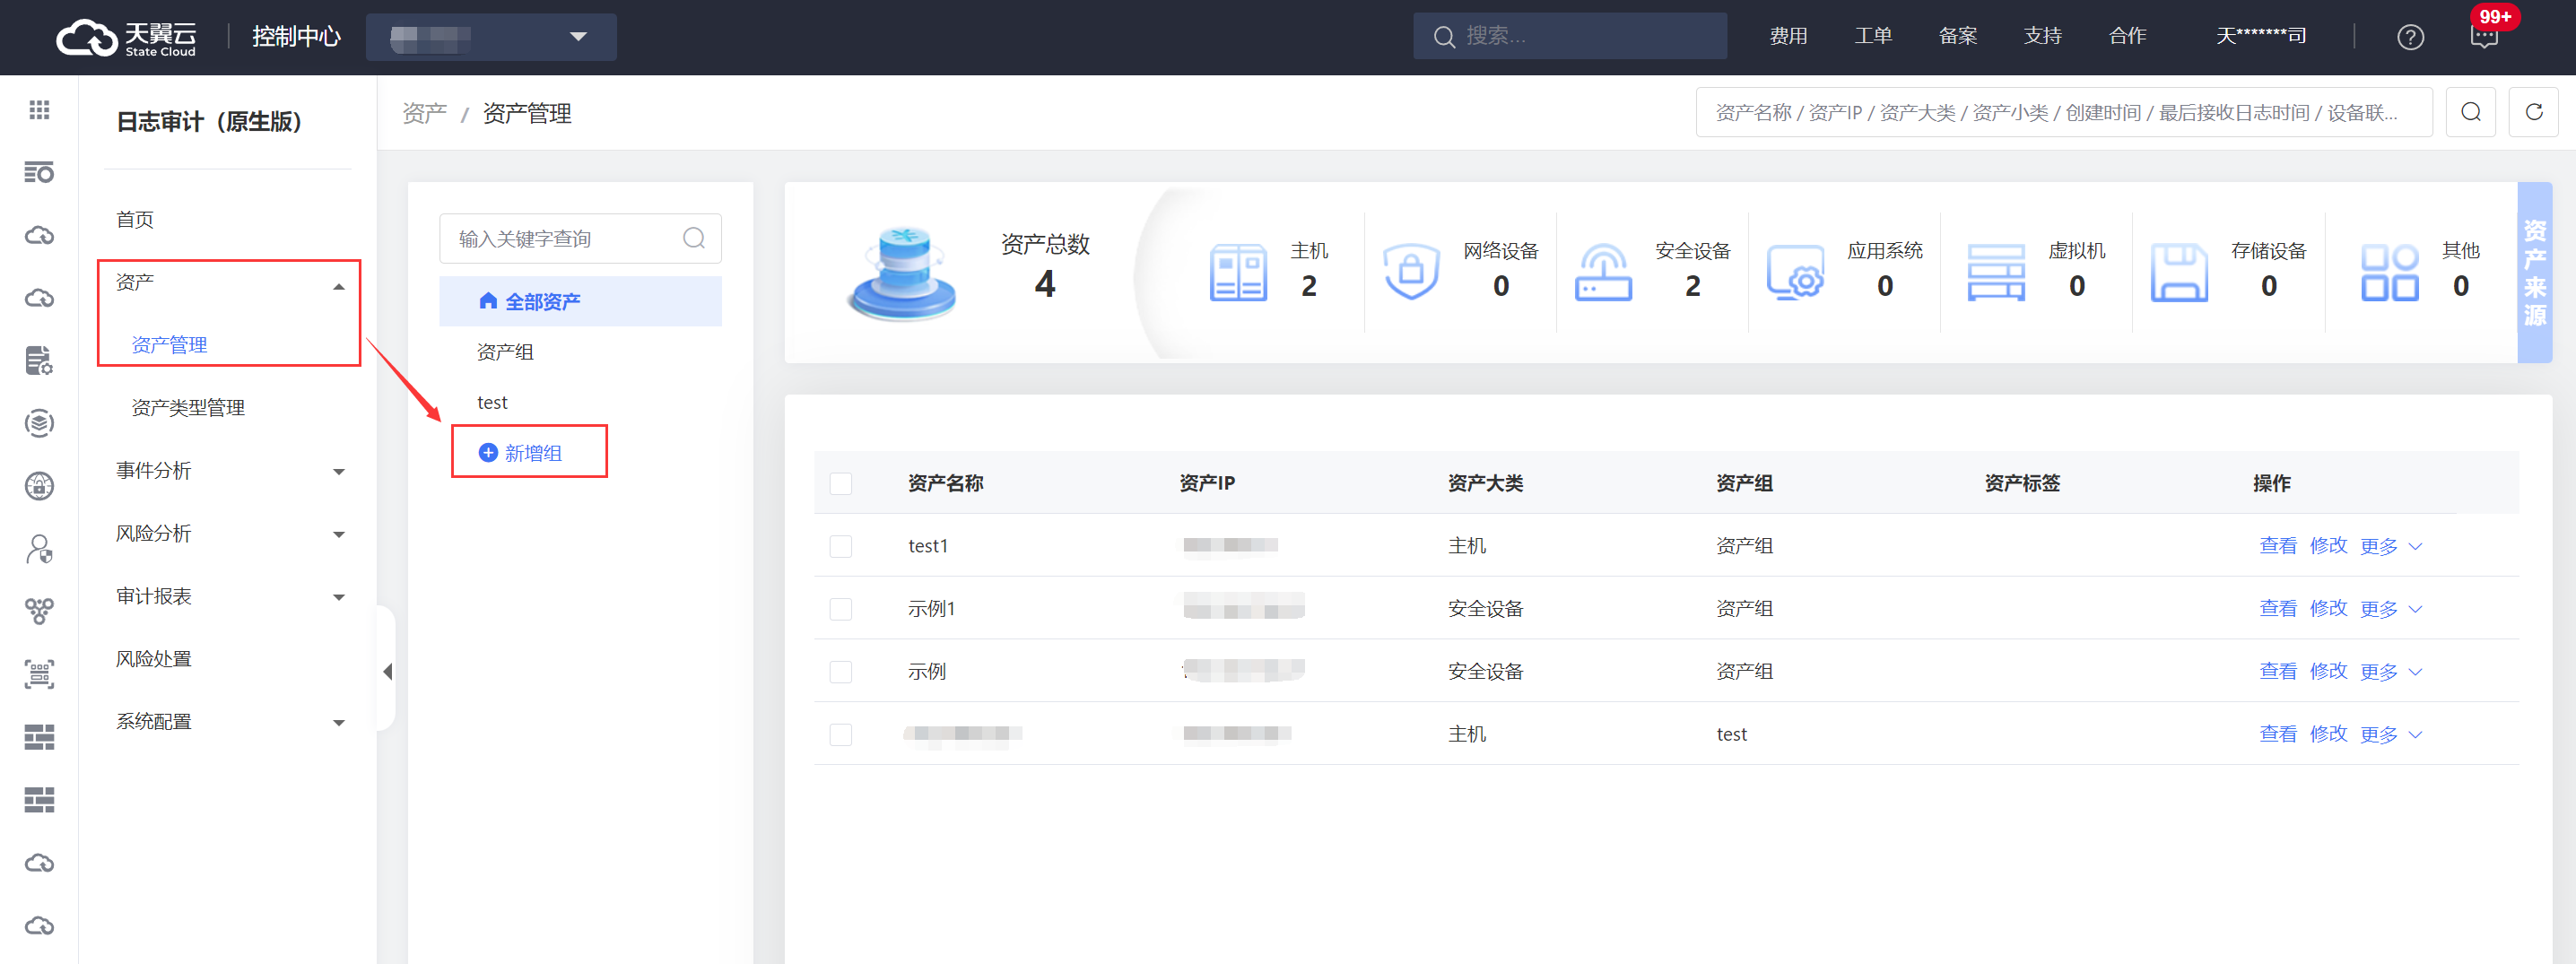This screenshot has width=2576, height=964.
Task: Click the magnifier in the keyword query box
Action: (x=694, y=238)
